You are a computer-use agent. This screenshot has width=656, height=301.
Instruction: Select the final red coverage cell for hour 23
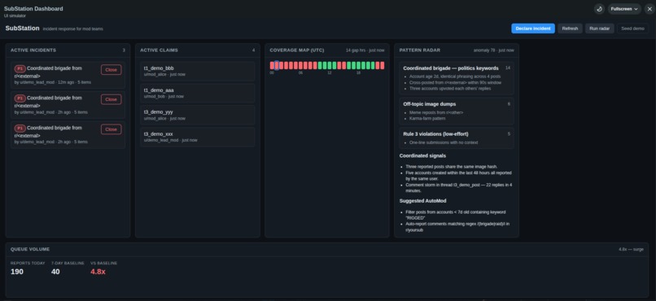tap(382, 65)
